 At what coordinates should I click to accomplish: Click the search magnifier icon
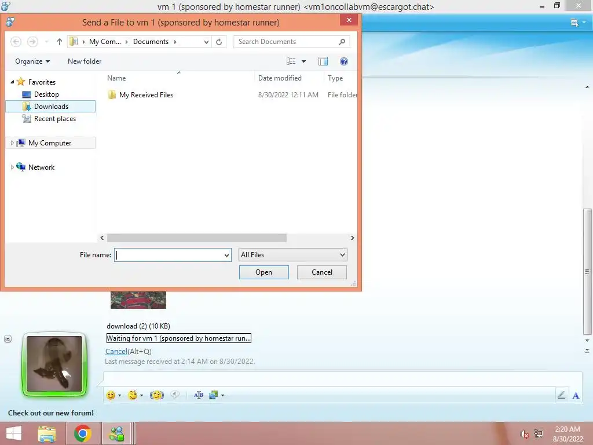pos(342,42)
